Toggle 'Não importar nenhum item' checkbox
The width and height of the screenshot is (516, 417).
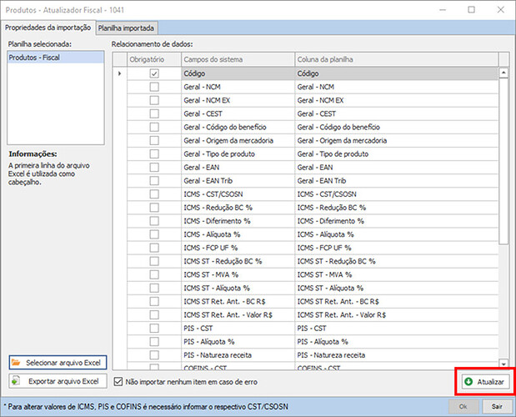click(x=118, y=381)
